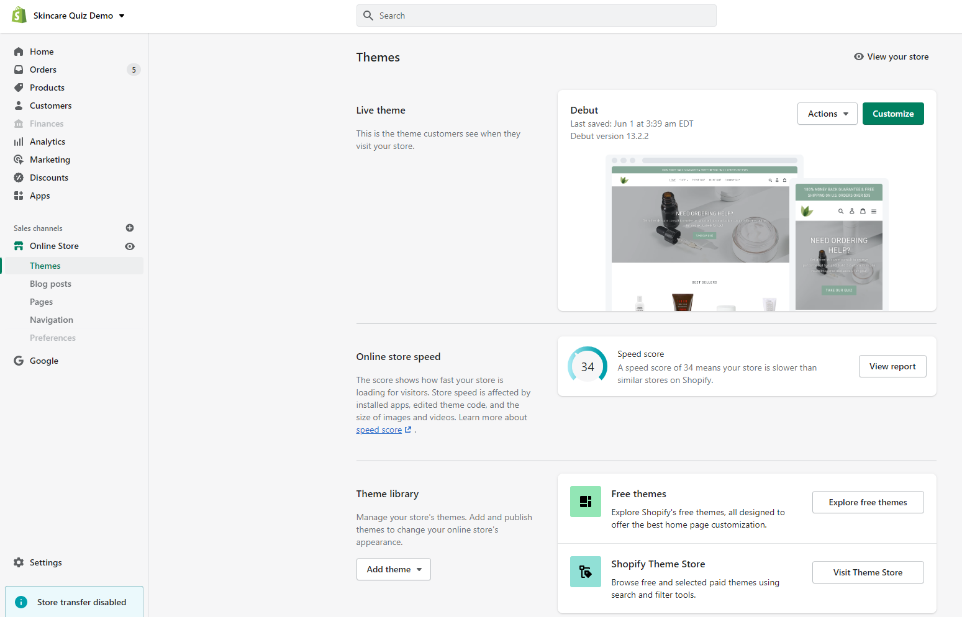Click the Marketing target icon
Image resolution: width=962 pixels, height=617 pixels.
coord(19,160)
